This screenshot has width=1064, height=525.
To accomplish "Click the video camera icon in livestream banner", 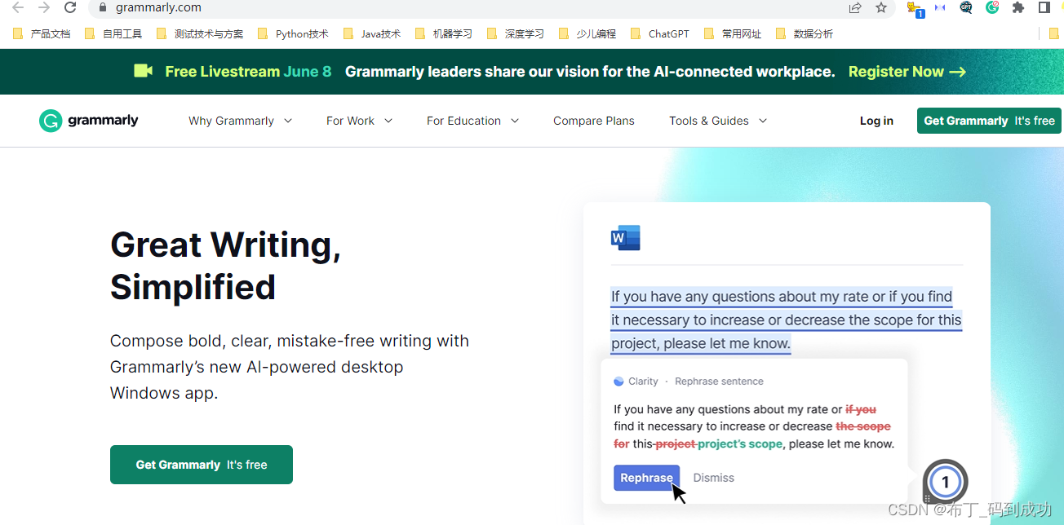I will point(144,71).
